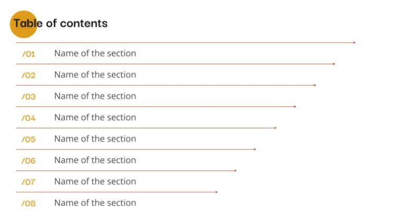Select 'Name of the section' text beside /08
The width and height of the screenshot is (394, 221).
[95, 203]
